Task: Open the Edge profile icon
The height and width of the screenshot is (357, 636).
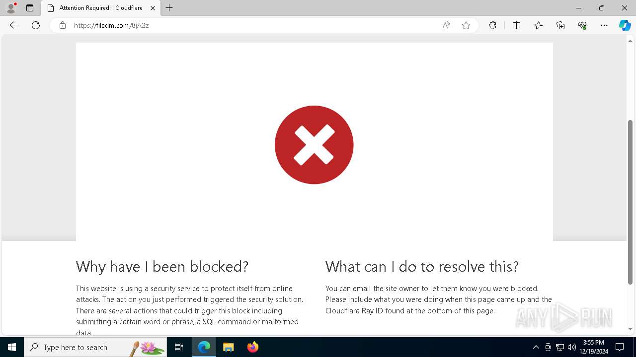Action: (11, 8)
